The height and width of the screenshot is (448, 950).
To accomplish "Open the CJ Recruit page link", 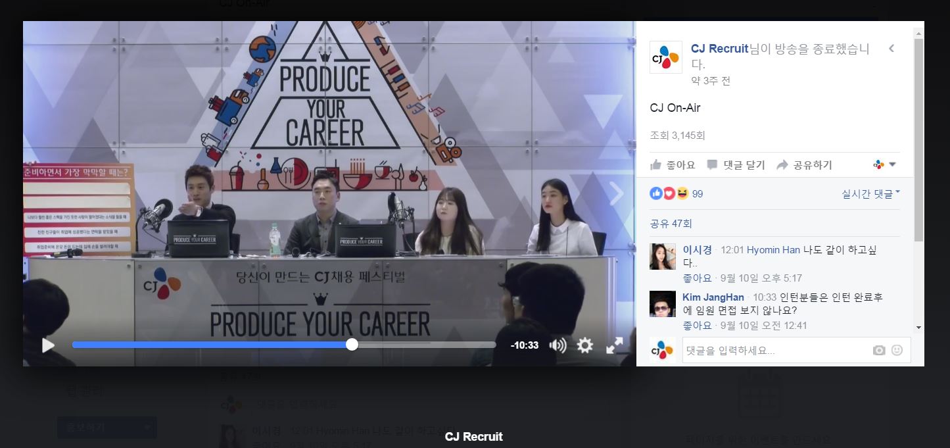I will 719,48.
